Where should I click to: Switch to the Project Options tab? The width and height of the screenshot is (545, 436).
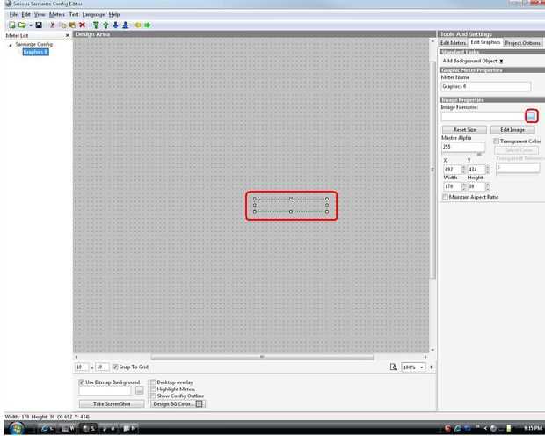522,43
